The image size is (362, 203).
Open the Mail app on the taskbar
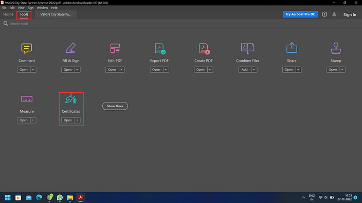point(29,197)
